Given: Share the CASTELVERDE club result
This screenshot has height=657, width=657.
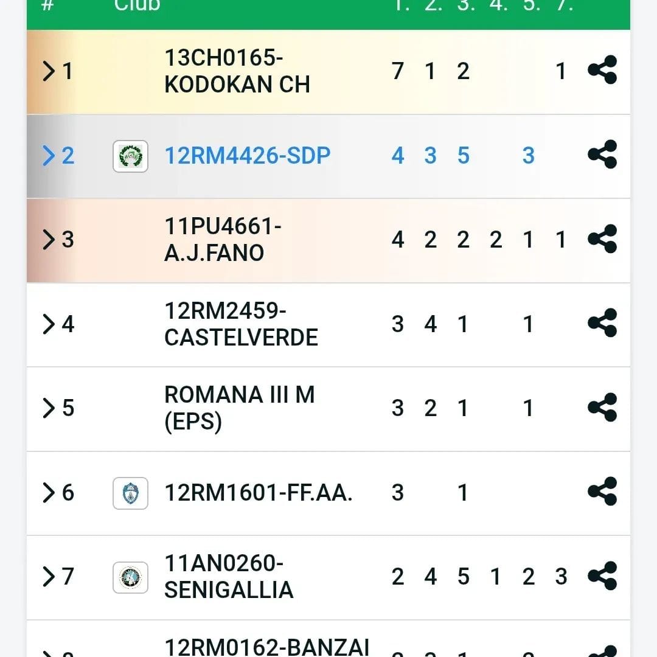Looking at the screenshot, I should 602,324.
